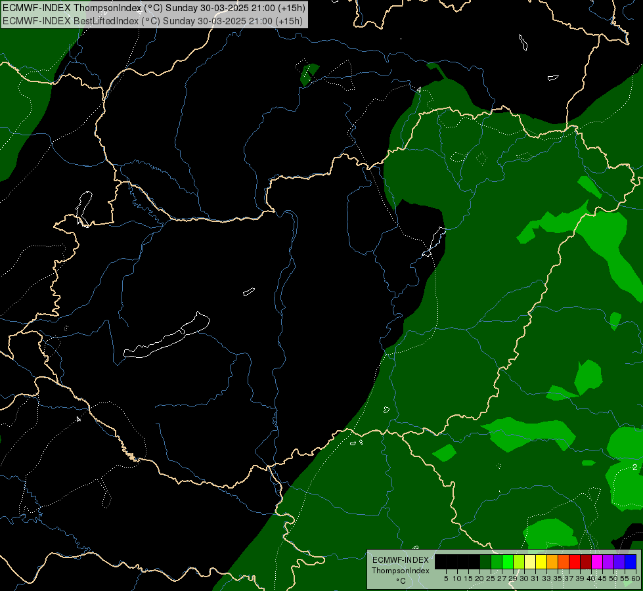Click the blue 55–60 legend swatch
The width and height of the screenshot is (643, 591).
tap(631, 561)
